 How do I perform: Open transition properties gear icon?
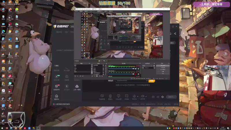(x=154, y=66)
